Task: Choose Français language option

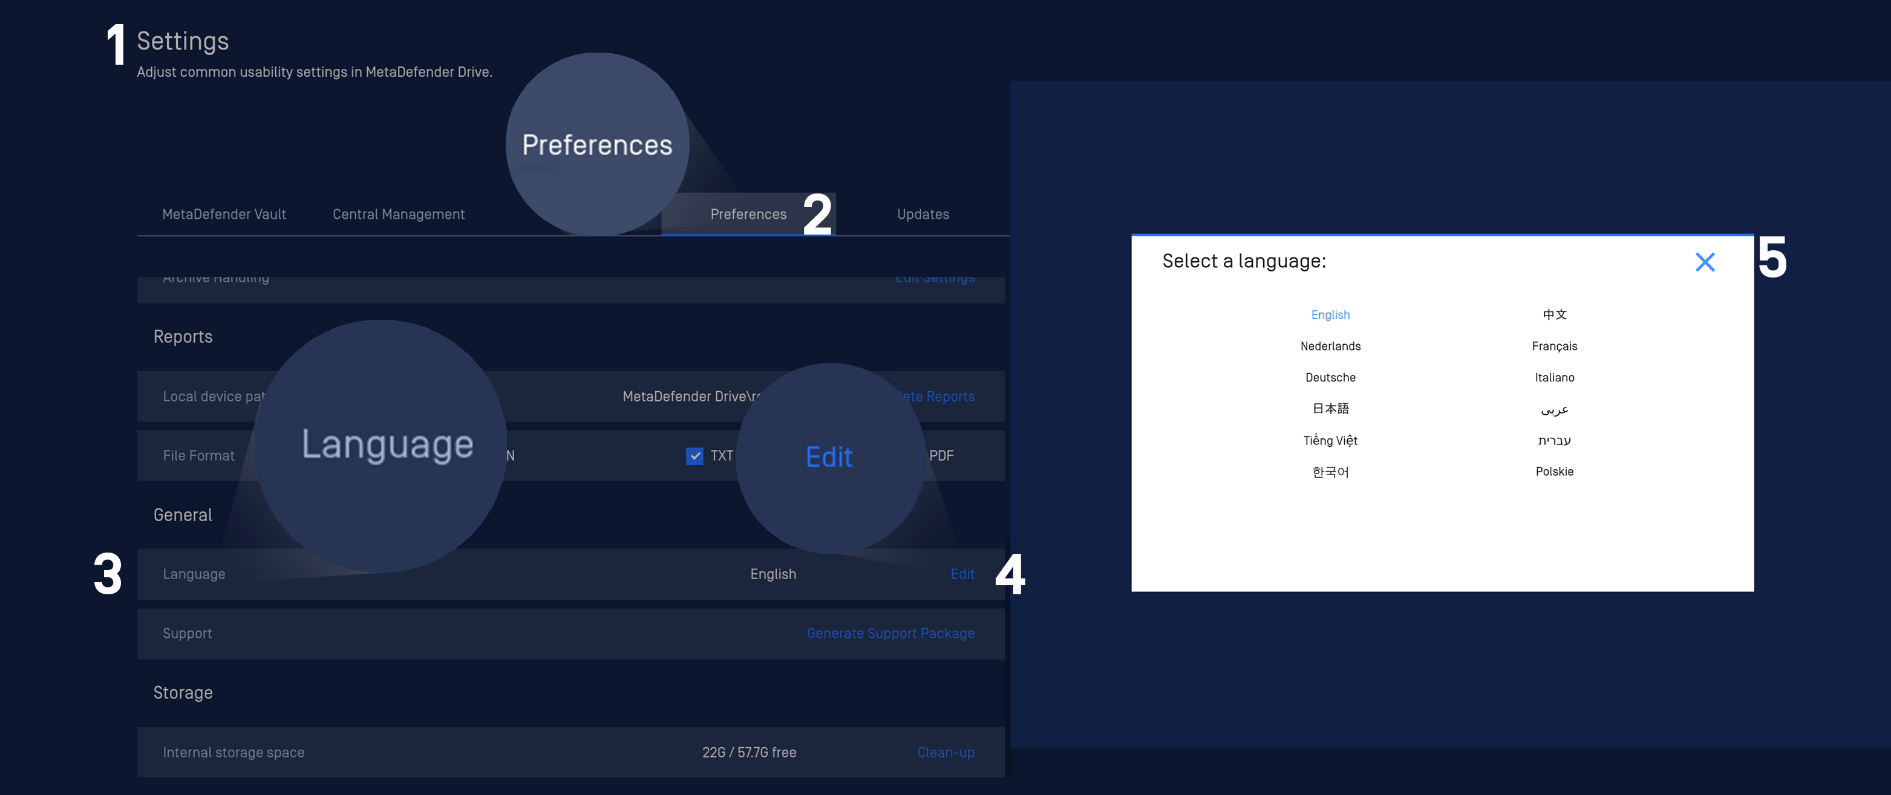Action: pos(1554,346)
